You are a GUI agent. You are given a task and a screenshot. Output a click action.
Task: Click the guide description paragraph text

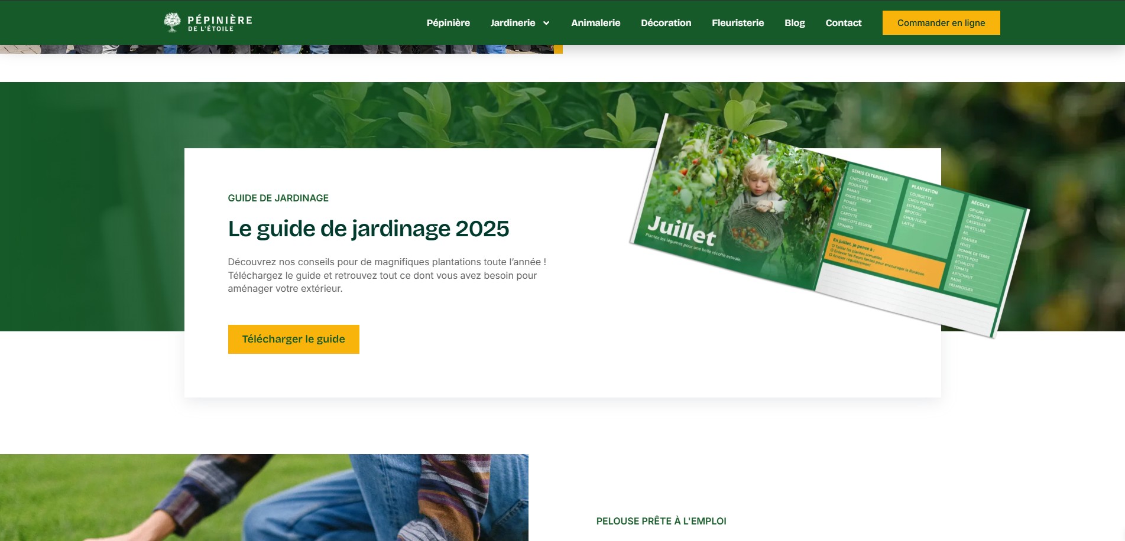click(387, 275)
